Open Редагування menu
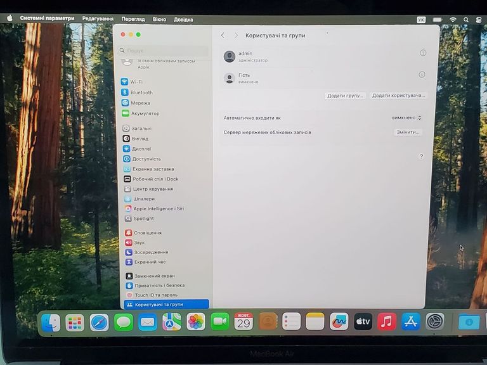The width and height of the screenshot is (487, 365). 98,18
